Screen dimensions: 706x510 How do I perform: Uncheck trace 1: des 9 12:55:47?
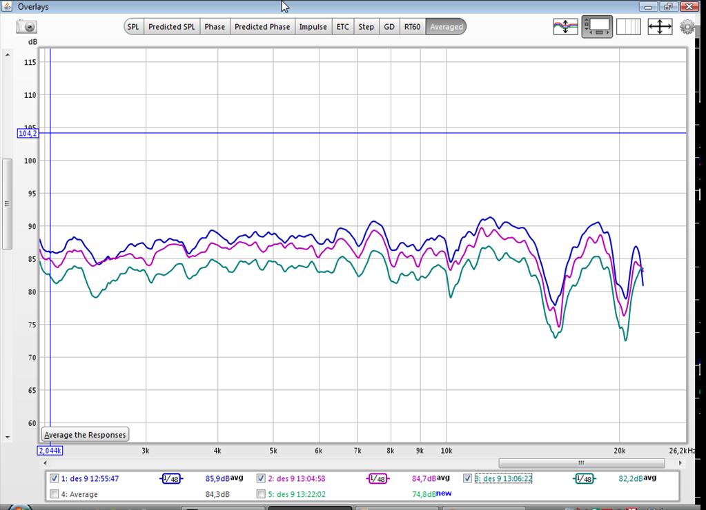[x=55, y=478]
